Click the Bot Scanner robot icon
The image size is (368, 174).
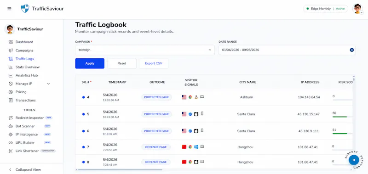tap(10, 126)
